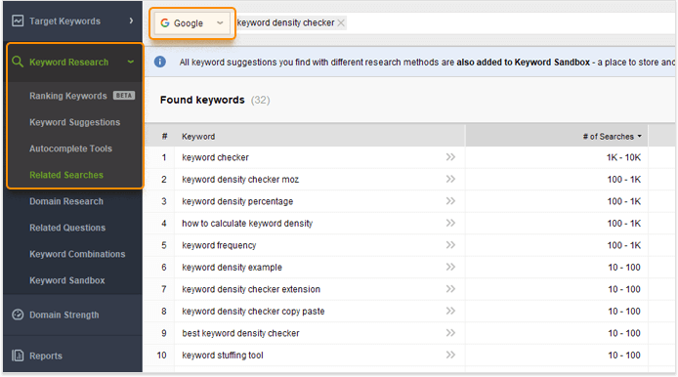The height and width of the screenshot is (377, 678).
Task: Open Keyword Sandbox in sidebar
Action: coord(67,280)
